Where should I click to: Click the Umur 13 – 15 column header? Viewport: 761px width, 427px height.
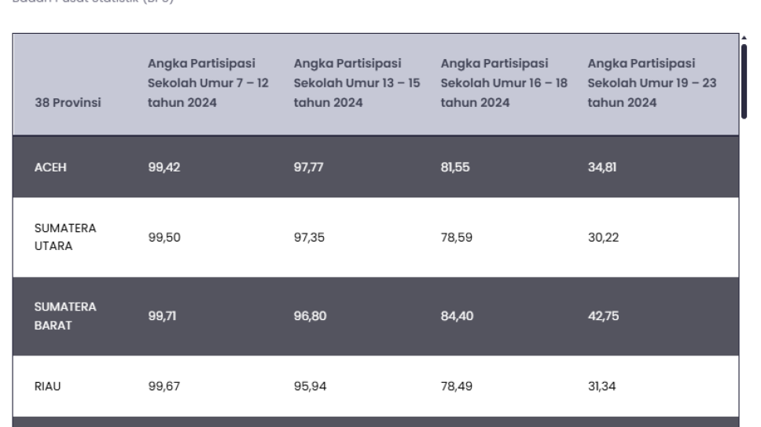click(357, 83)
